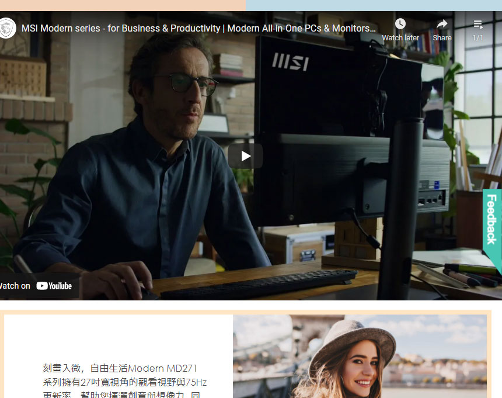Click the Watch later clock icon
502x398 pixels.
point(400,24)
